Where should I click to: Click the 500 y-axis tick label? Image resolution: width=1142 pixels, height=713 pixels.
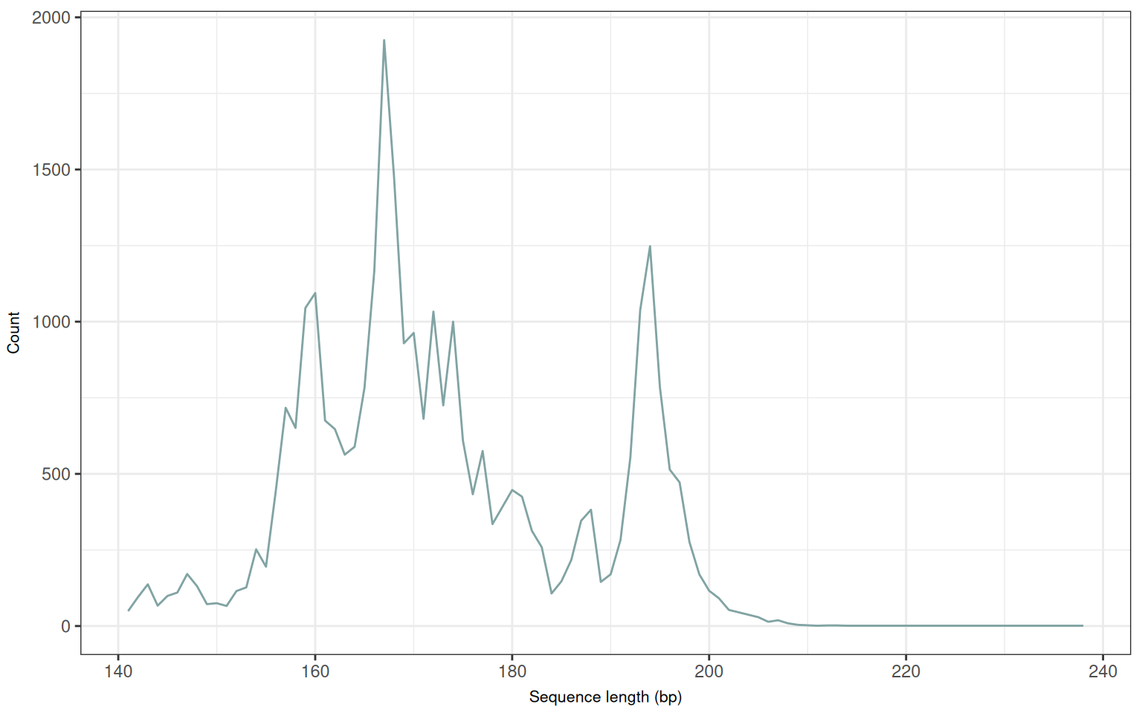coord(56,474)
